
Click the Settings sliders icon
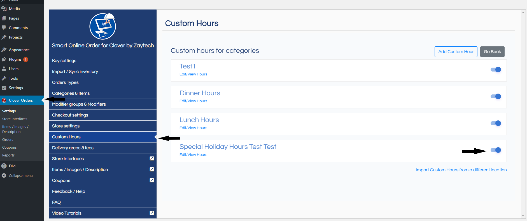[x=4, y=88]
